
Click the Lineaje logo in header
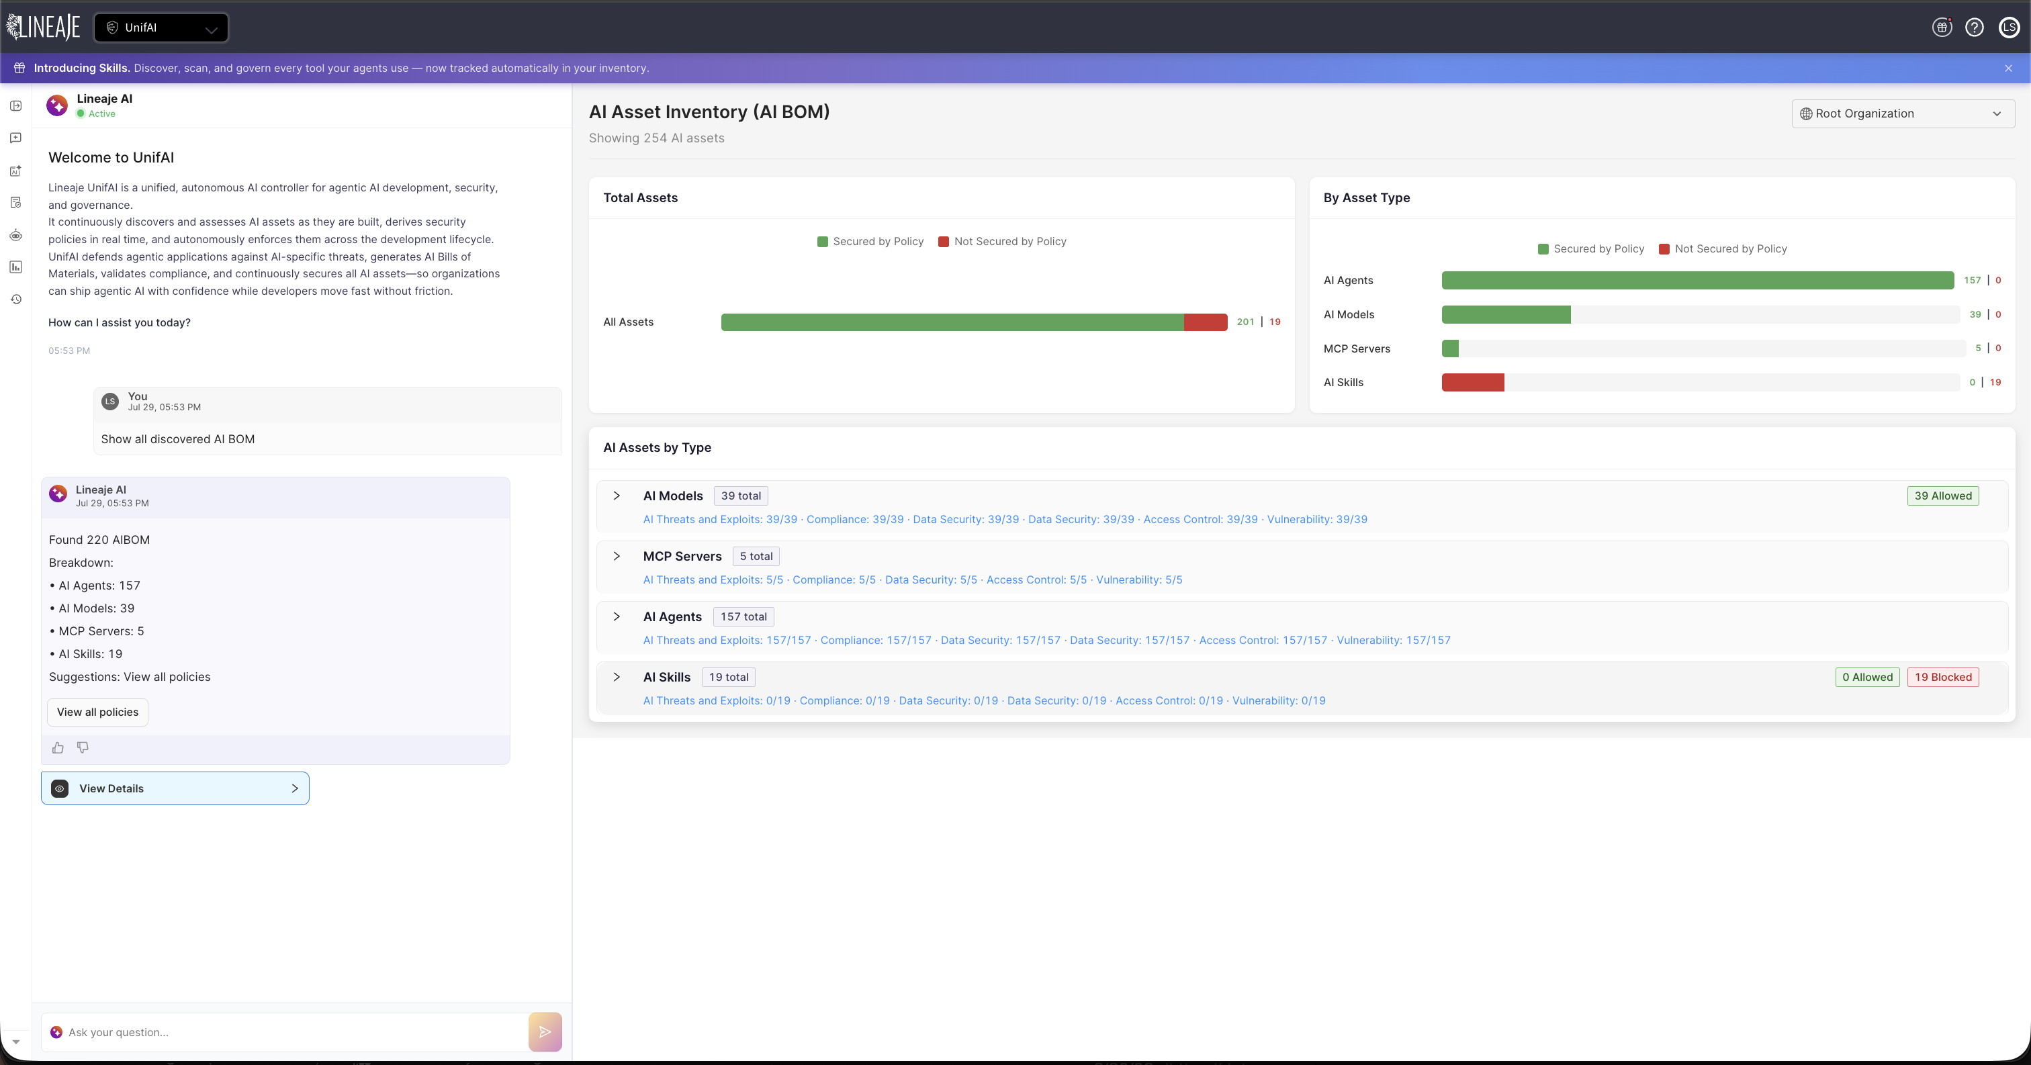[44, 28]
